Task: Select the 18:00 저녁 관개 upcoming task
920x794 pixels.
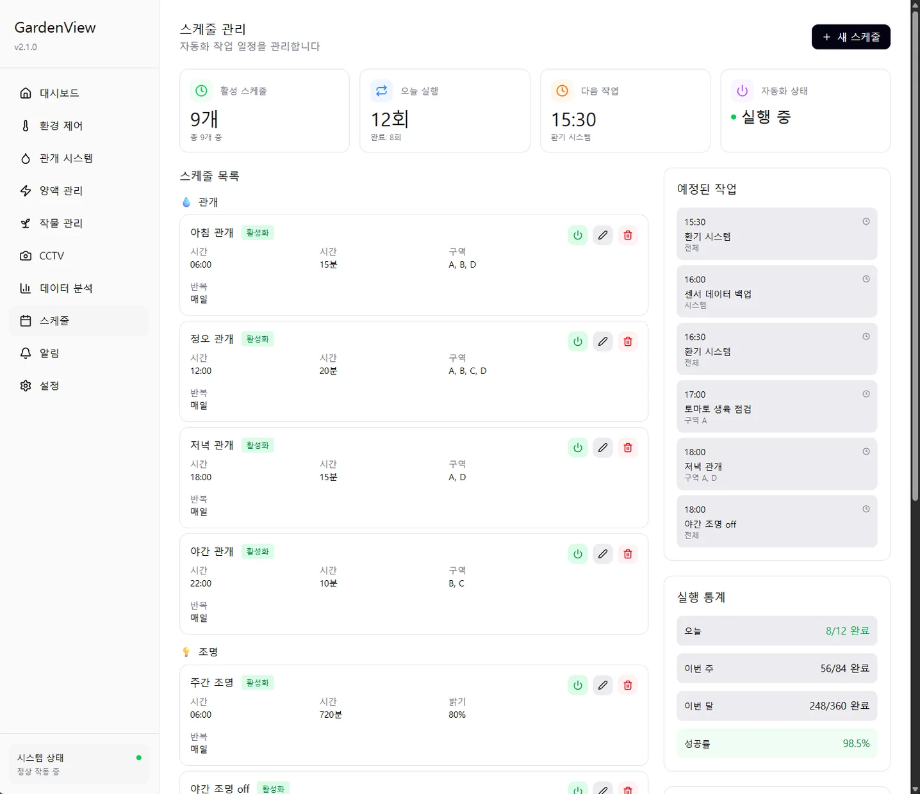Action: coord(777,464)
